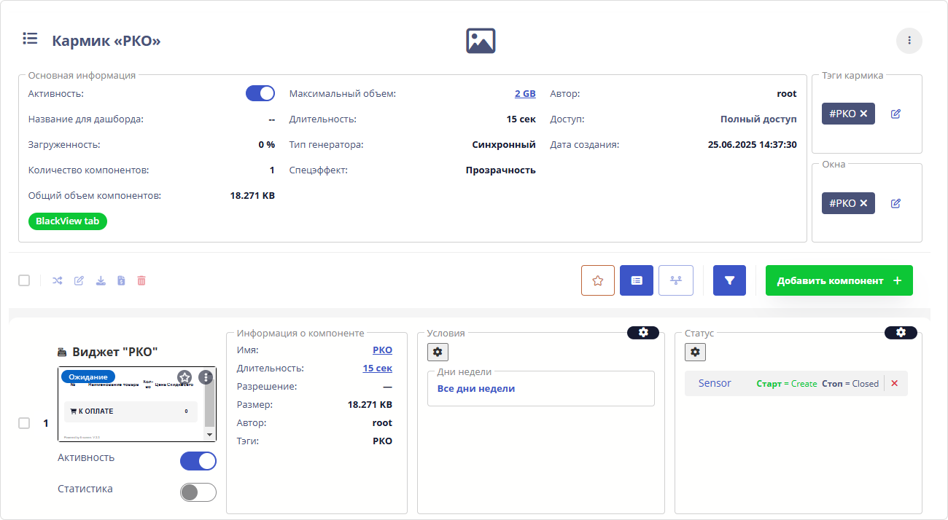This screenshot has width=948, height=520.
Task: Toggle the Активность switch in Основная информация
Action: coord(260,93)
